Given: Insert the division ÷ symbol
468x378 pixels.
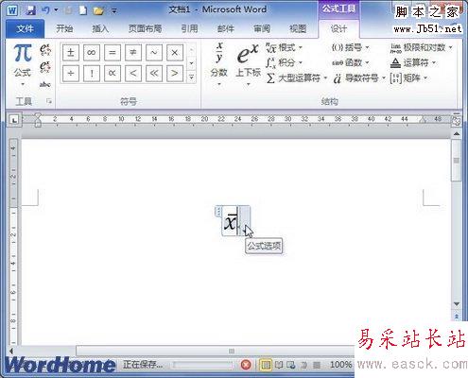Looking at the screenshot, I should pyautogui.click(x=71, y=74).
